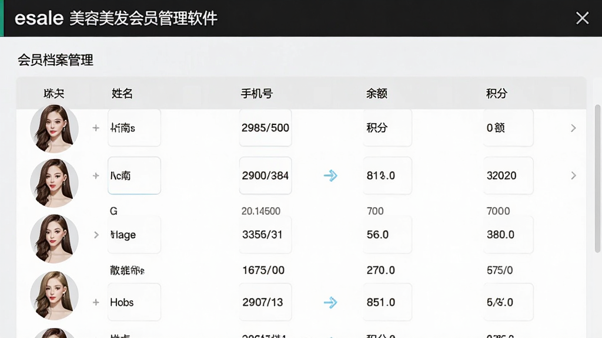Expand the chevron beside the 3356/31 row
602x338 pixels.
(96, 235)
